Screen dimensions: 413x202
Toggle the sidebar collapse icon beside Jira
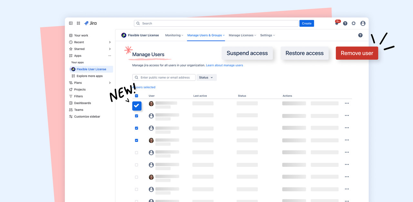[71, 23]
